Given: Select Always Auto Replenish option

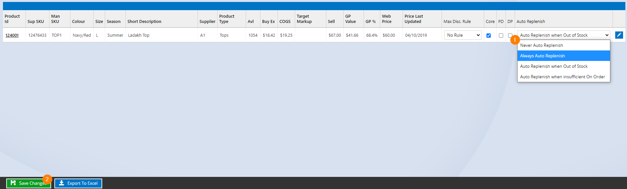Looking at the screenshot, I should (x=563, y=56).
